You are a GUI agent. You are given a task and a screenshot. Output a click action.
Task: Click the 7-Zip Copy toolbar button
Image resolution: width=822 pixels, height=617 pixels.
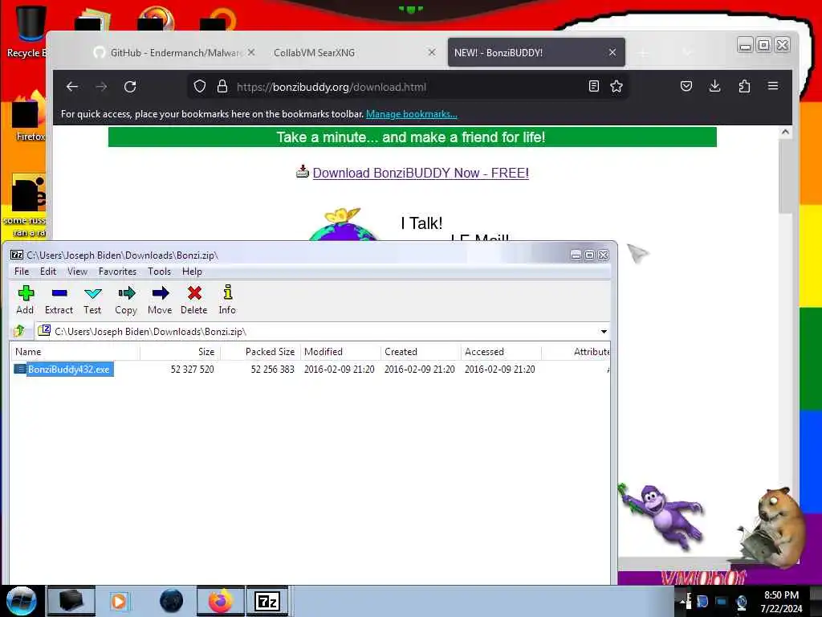point(126,300)
